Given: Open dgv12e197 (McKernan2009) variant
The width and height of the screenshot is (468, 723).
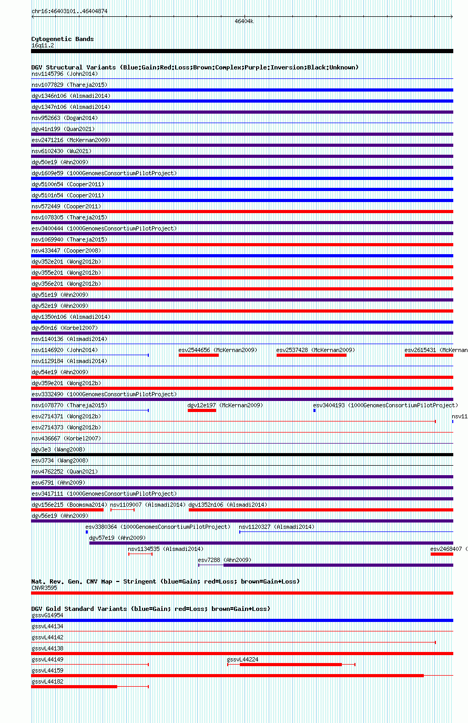Looking at the screenshot, I should (225, 405).
